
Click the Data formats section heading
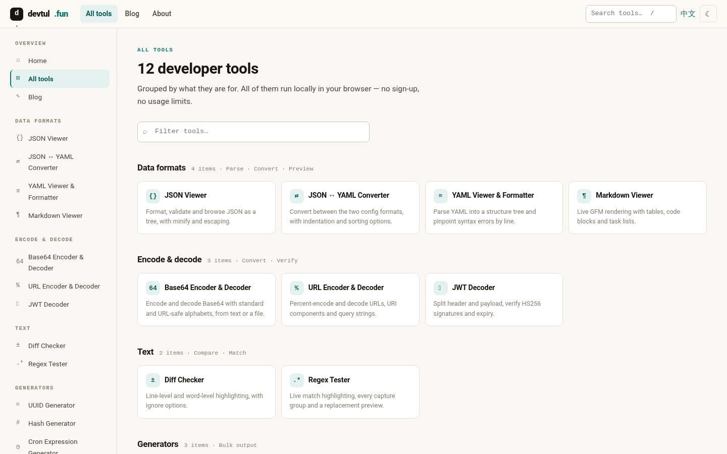pyautogui.click(x=162, y=167)
